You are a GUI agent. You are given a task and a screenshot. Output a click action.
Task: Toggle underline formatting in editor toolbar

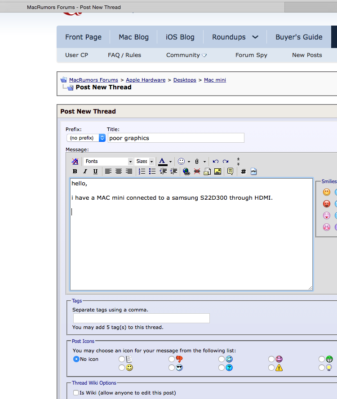click(x=95, y=171)
